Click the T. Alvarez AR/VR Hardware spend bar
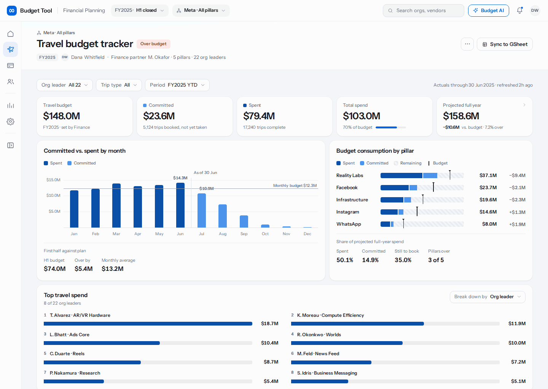Image resolution: width=548 pixels, height=389 pixels. pyautogui.click(x=148, y=324)
